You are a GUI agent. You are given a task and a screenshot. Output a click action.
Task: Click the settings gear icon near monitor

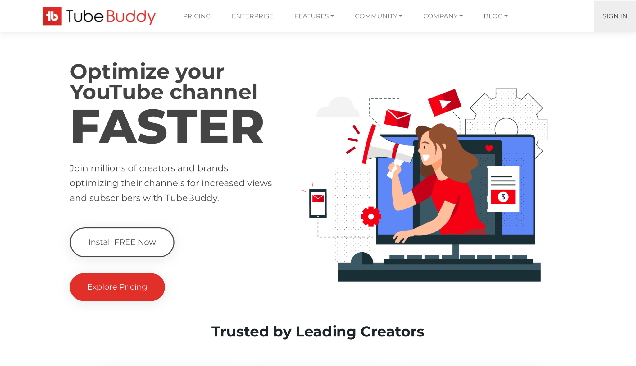tap(371, 217)
